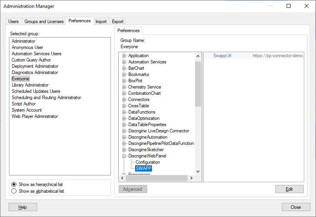Select the inner Preferences tab above Group Name
This screenshot has width=316, height=217.
tap(128, 31)
